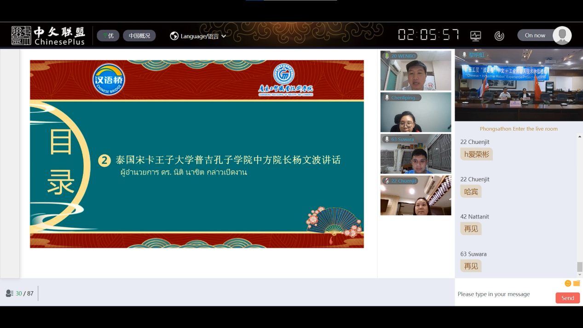
Task: Select the 20 WENBO video thumbnail
Action: pyautogui.click(x=416, y=70)
